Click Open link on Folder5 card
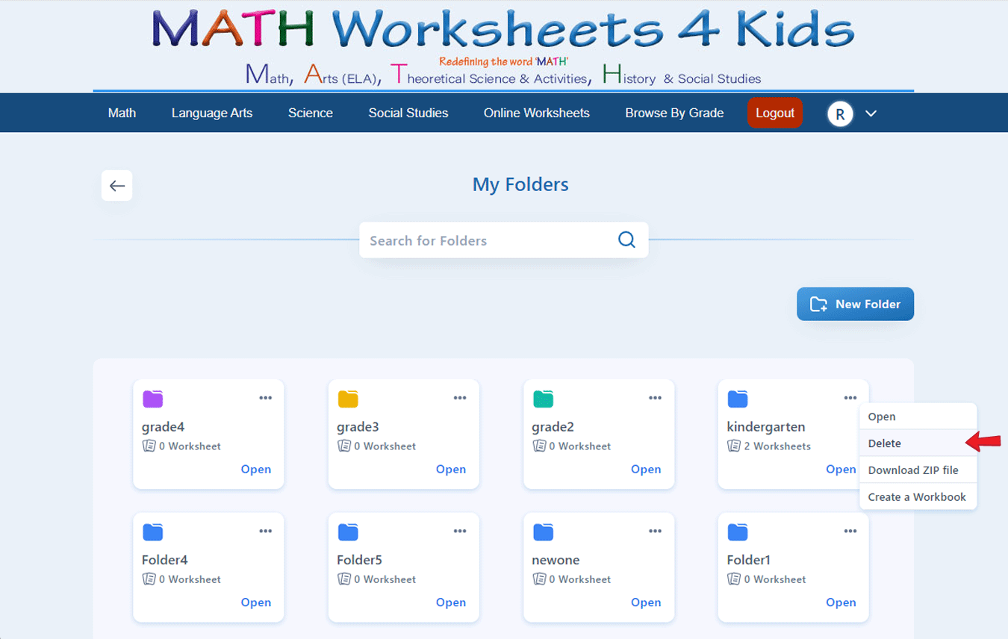The width and height of the screenshot is (1008, 639). (x=451, y=602)
